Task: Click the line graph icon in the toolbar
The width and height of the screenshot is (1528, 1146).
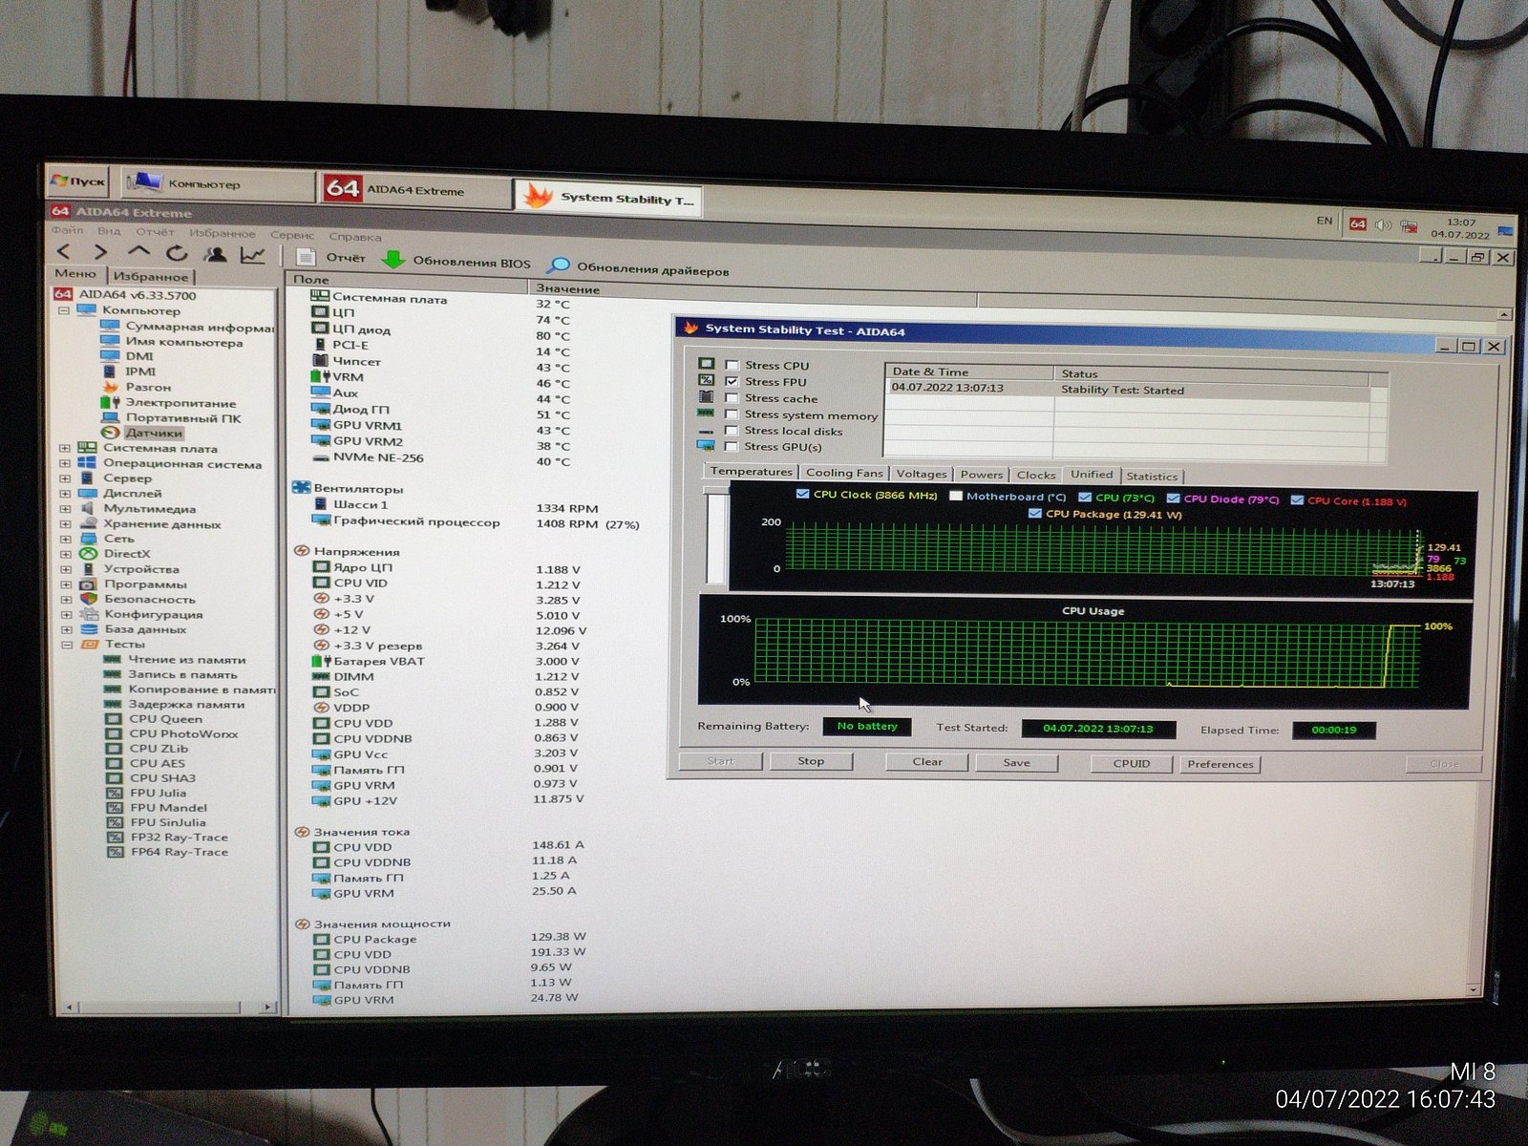Action: (253, 255)
